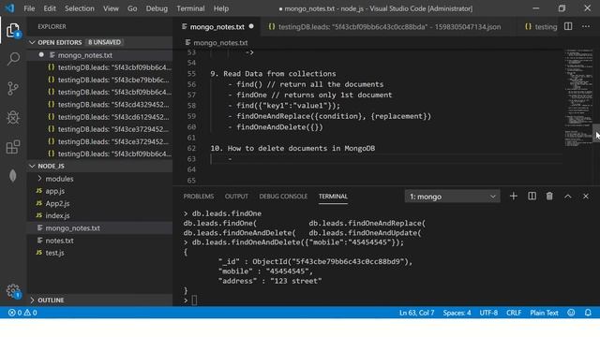Open the Debug menu
Image resolution: width=600 pixels, height=337 pixels.
click(157, 8)
